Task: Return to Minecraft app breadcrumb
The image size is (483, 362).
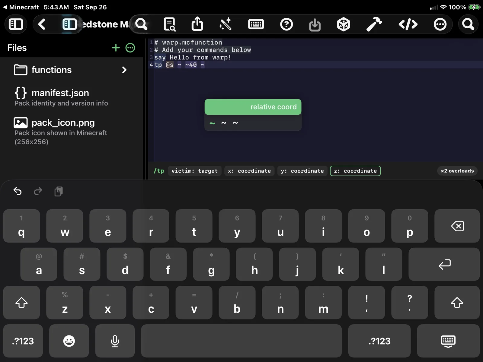Action: (21, 7)
